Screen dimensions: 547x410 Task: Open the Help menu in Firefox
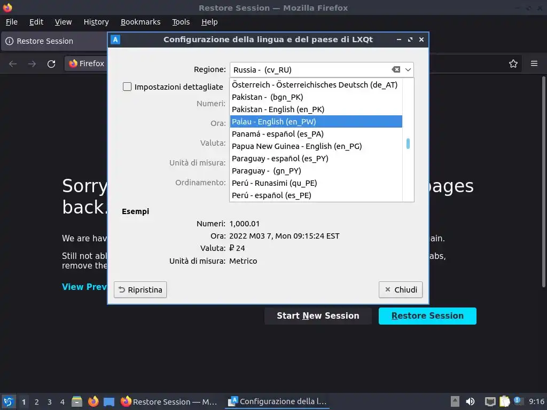[209, 22]
